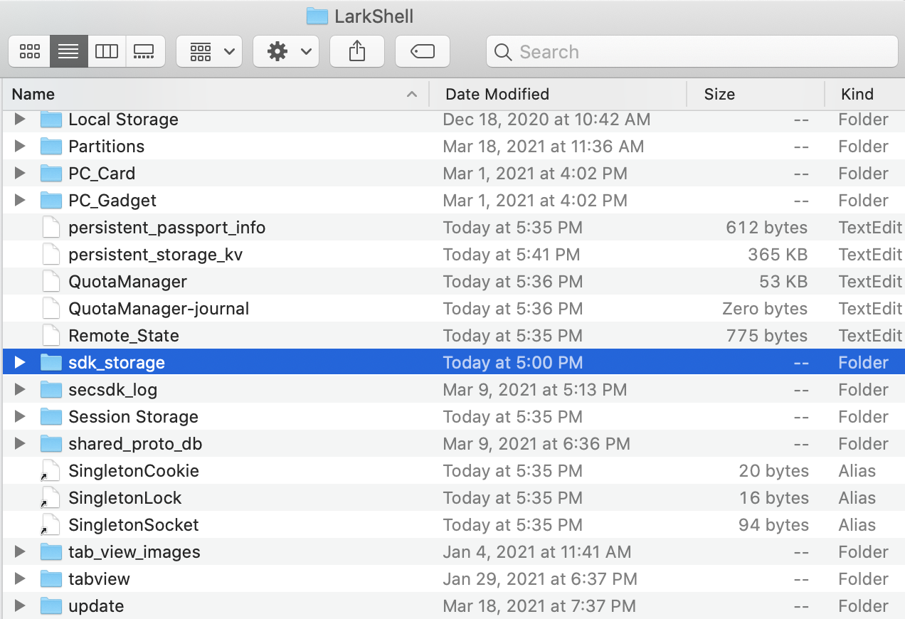
Task: Click the Partitions folder icon
Action: pyautogui.click(x=51, y=147)
